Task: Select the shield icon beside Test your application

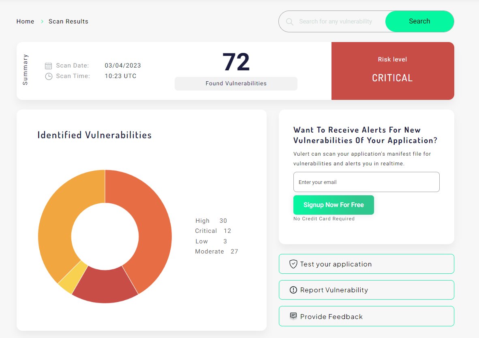Action: pyautogui.click(x=293, y=264)
